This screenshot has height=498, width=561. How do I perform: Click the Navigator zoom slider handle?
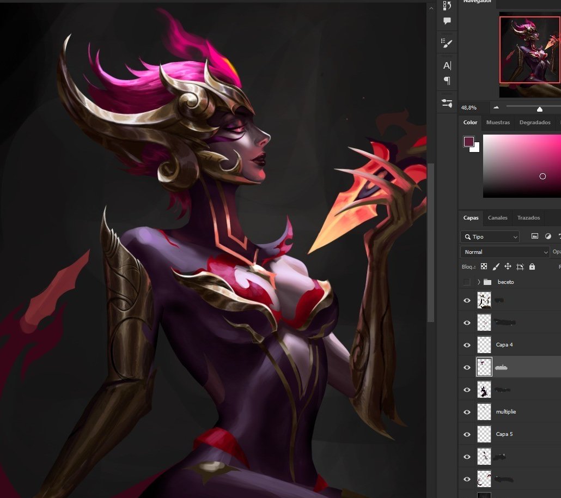[x=540, y=109]
